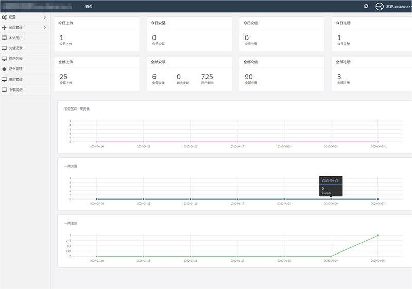Image resolution: width=412 pixels, height=289 pixels.
Task: Click the 2020-04-29 point on 一周充值 chart
Action: (x=331, y=199)
